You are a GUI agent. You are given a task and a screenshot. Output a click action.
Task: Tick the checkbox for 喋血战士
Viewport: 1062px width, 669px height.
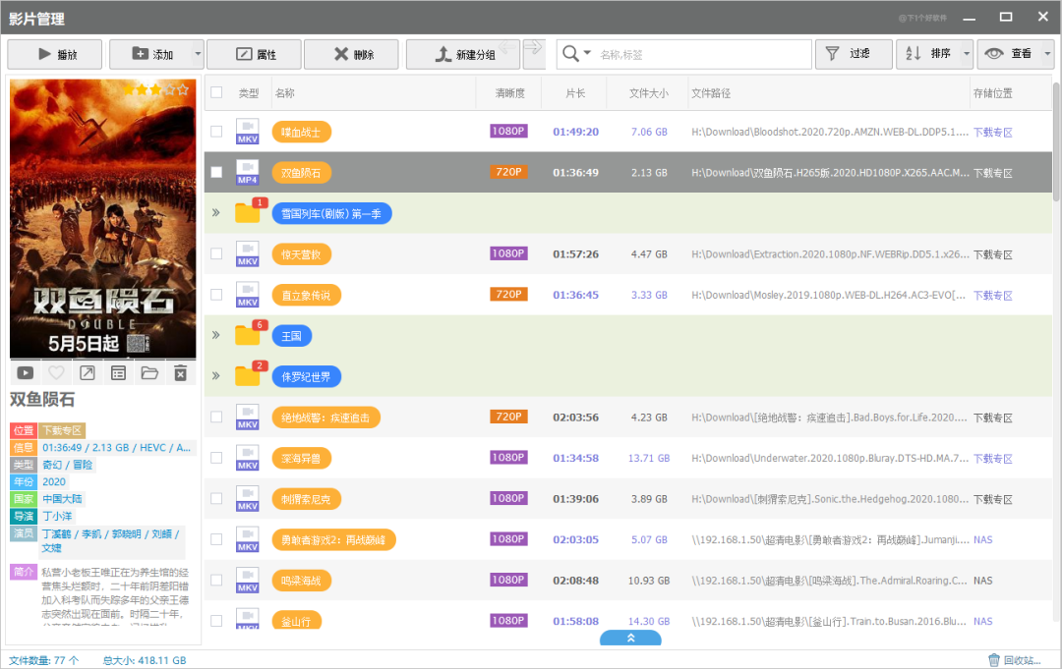[216, 132]
